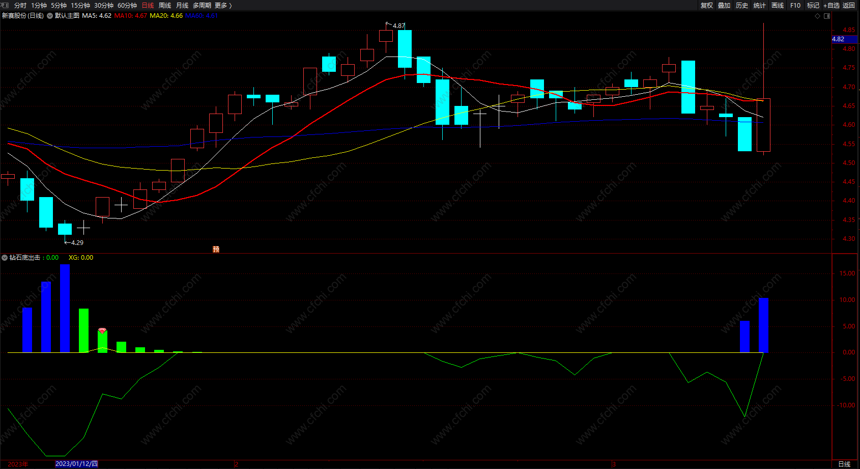Select the 60分钟 period tab
The height and width of the screenshot is (469, 860).
(x=127, y=6)
